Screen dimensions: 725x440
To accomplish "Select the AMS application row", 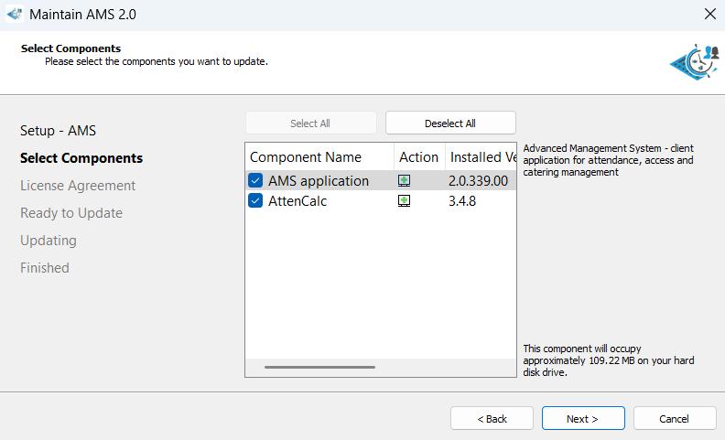I will pyautogui.click(x=319, y=181).
